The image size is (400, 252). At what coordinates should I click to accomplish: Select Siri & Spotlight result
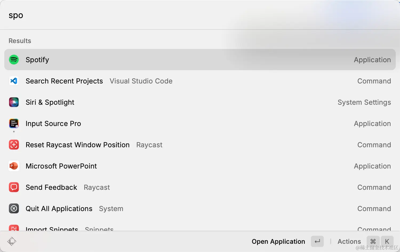[200, 102]
